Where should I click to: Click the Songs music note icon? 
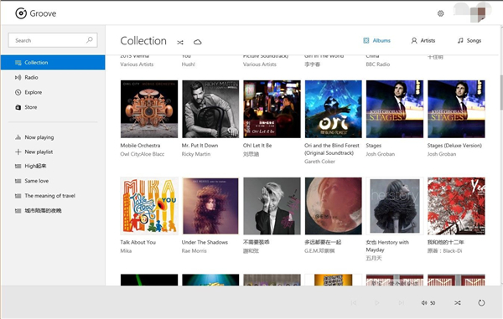(460, 40)
